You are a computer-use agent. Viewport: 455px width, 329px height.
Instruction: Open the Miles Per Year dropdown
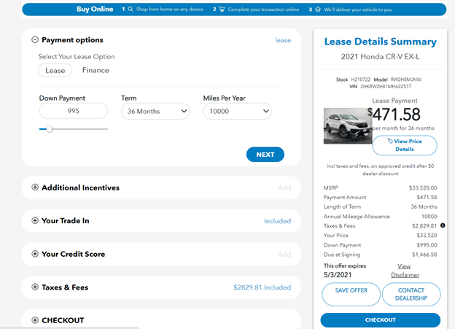pyautogui.click(x=237, y=111)
